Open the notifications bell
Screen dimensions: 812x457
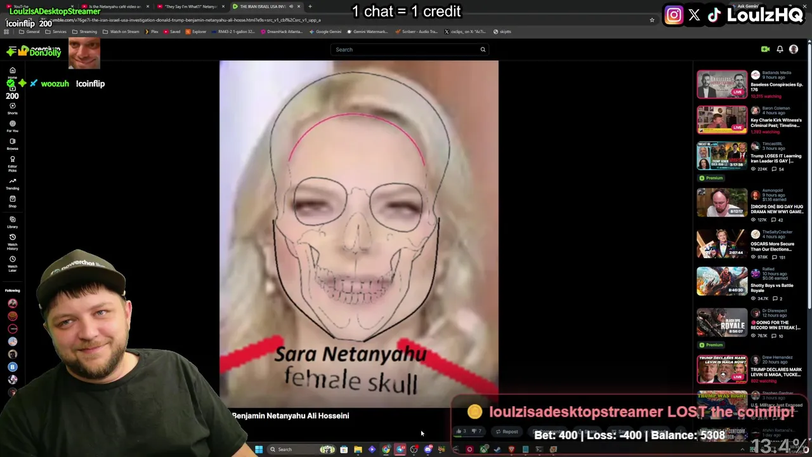[x=780, y=49]
